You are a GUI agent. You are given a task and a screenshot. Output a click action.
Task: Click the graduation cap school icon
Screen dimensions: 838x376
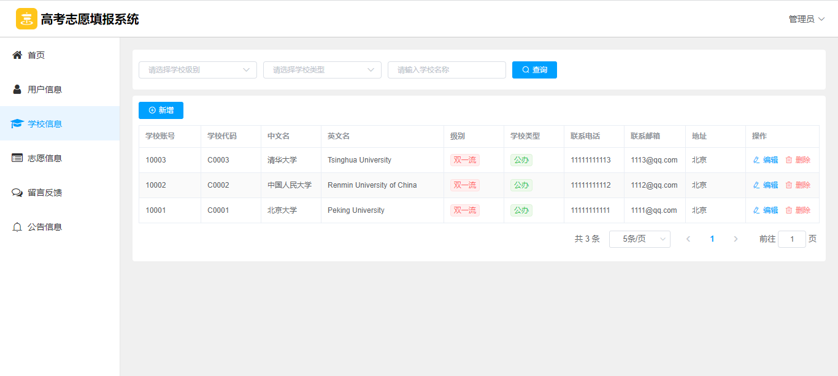17,124
